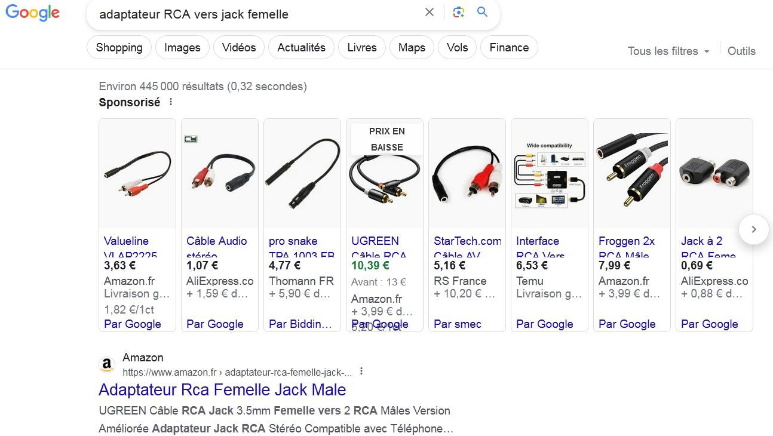Click the amazon.fr URL breadcrumb
773x436 pixels.
(237, 372)
